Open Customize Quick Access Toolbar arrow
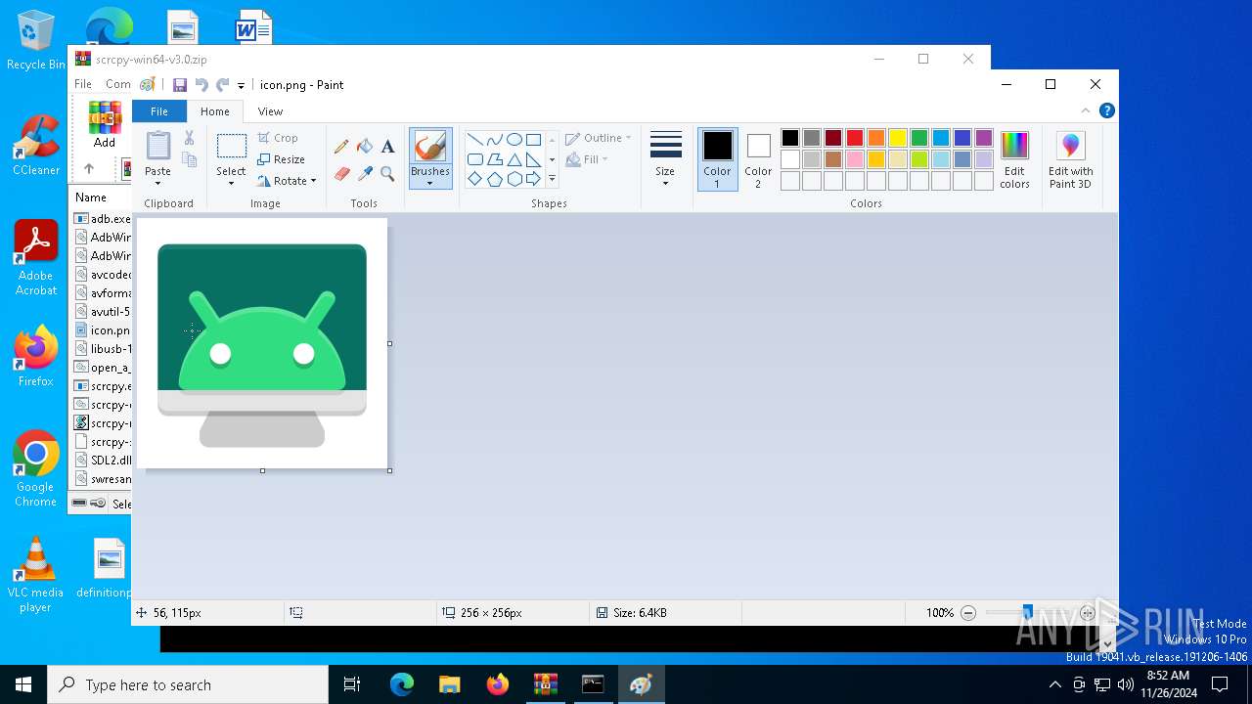The width and height of the screenshot is (1252, 704). [241, 86]
